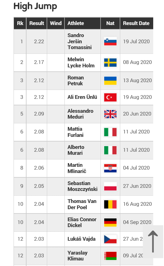Open athlete Sandro Jeršin Tomassini's profile

(x=80, y=41)
